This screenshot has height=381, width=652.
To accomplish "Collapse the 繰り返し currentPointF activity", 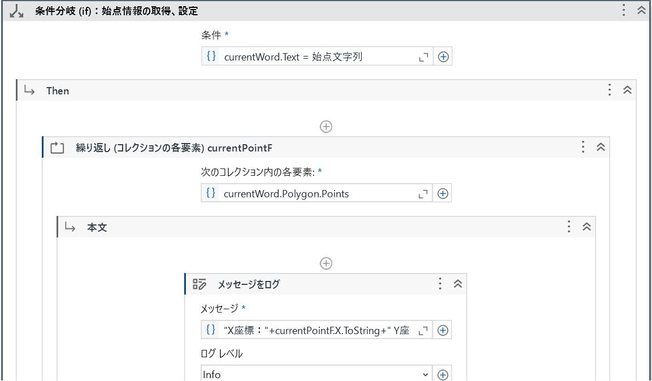I will (x=601, y=147).
